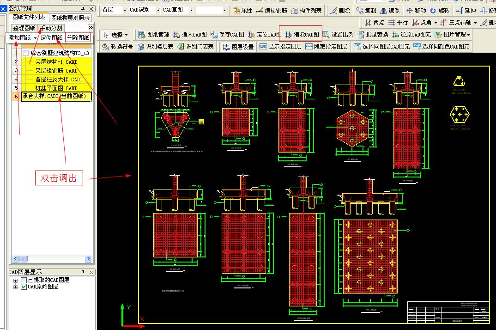Image resolution: width=496 pixels, height=330 pixels.
Task: Click 转换符号 tool
Action: pyautogui.click(x=117, y=47)
